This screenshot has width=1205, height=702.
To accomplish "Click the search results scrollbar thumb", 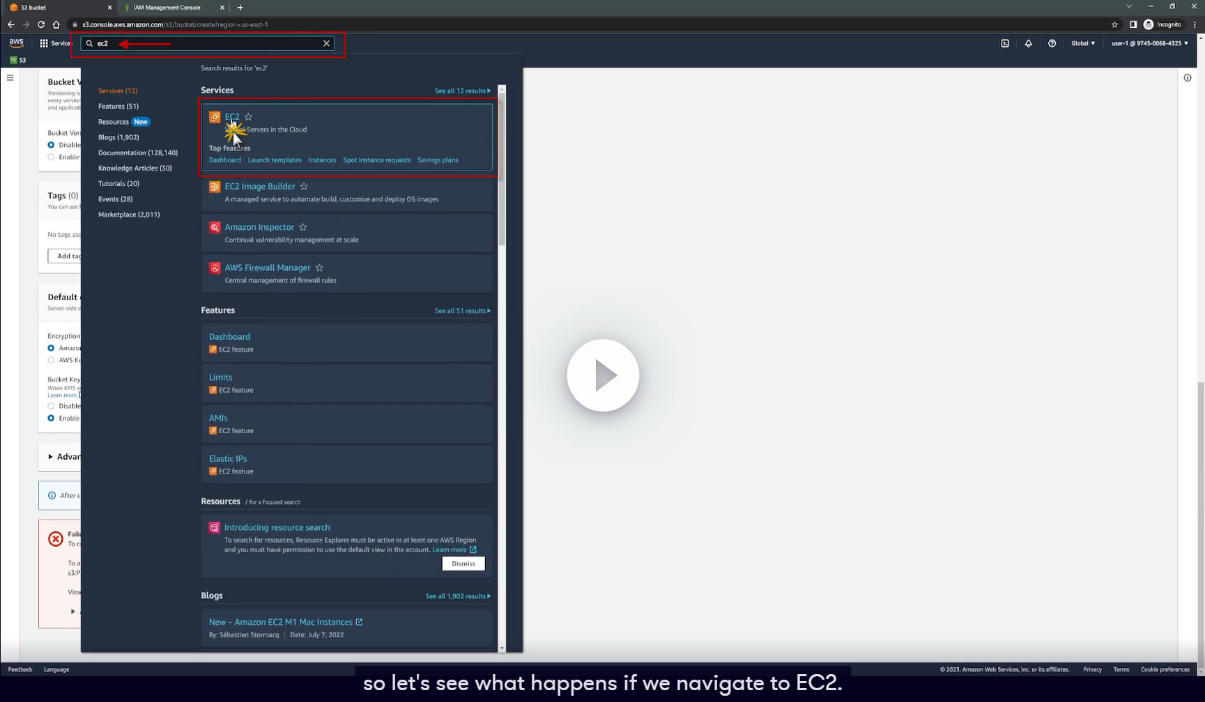I will coord(502,171).
